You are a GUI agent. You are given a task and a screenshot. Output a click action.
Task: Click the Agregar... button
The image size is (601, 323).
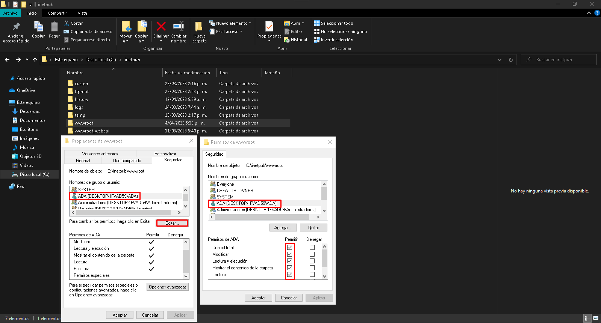click(283, 228)
